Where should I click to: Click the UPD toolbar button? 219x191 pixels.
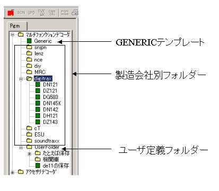click(x=31, y=12)
